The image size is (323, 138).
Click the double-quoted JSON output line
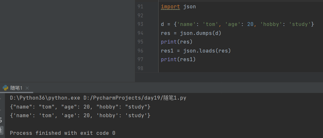(x=80, y=106)
